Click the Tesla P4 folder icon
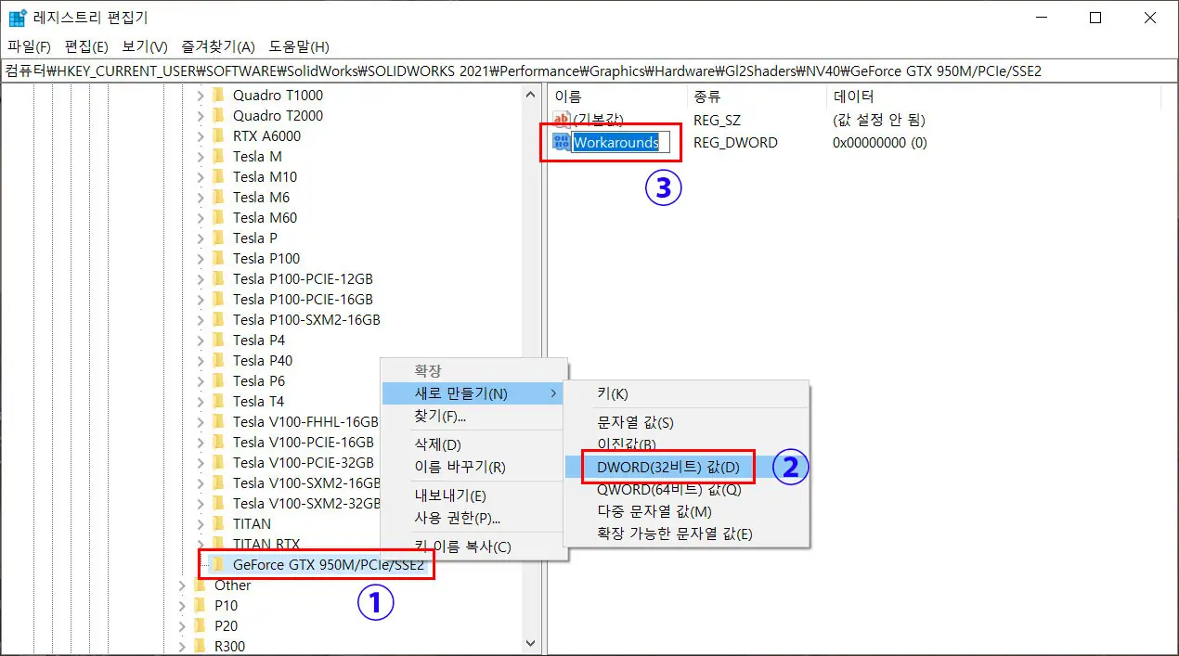This screenshot has width=1179, height=656. click(x=219, y=340)
